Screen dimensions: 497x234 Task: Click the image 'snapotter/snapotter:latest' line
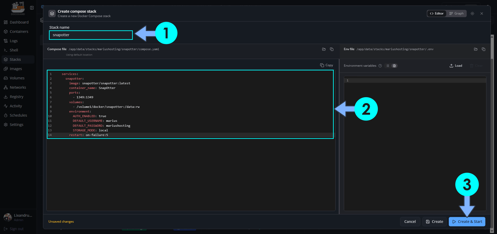coord(100,83)
